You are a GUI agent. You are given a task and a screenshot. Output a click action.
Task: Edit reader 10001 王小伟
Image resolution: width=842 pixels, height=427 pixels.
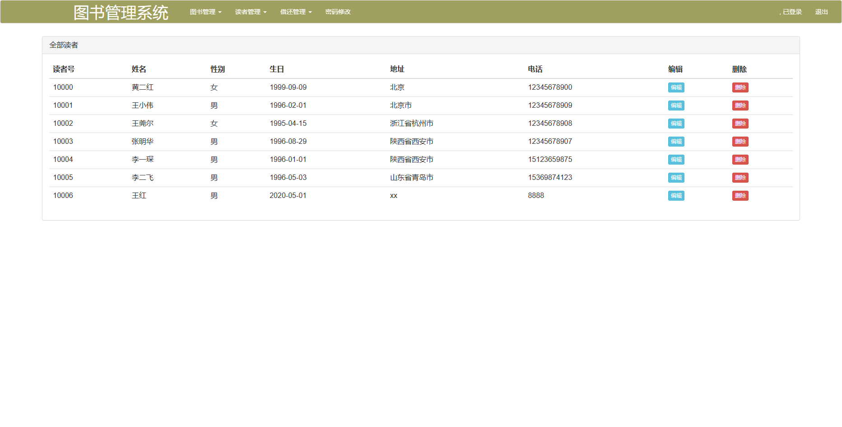[676, 106]
